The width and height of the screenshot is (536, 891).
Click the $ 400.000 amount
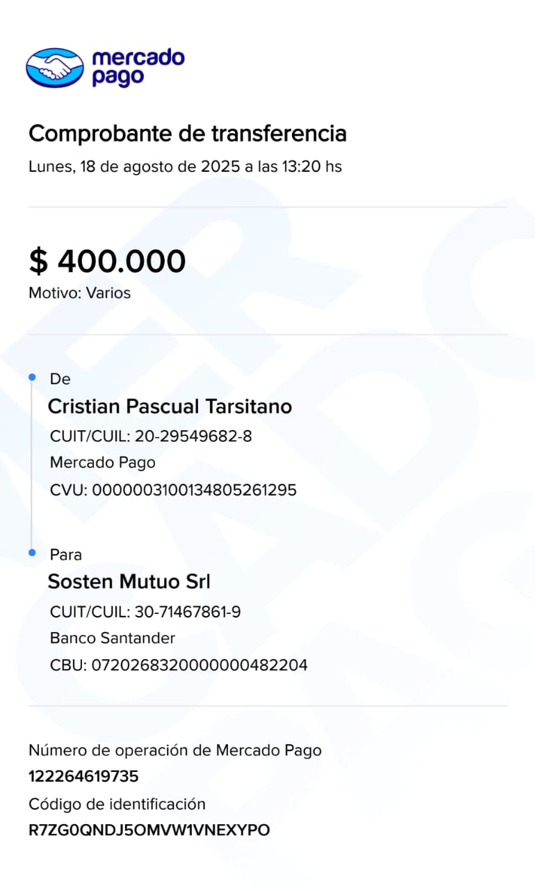click(x=107, y=261)
